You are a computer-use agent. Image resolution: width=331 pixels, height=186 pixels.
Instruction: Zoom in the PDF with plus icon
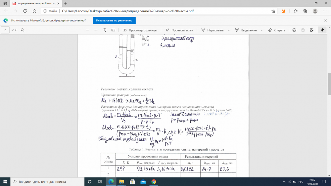tap(96, 30)
